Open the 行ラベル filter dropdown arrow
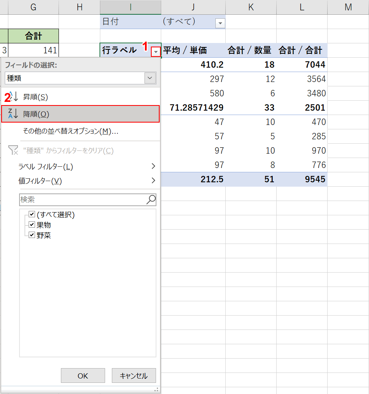369x394 pixels. coord(156,51)
